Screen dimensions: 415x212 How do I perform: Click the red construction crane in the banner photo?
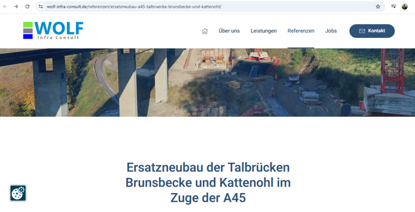pos(392,69)
